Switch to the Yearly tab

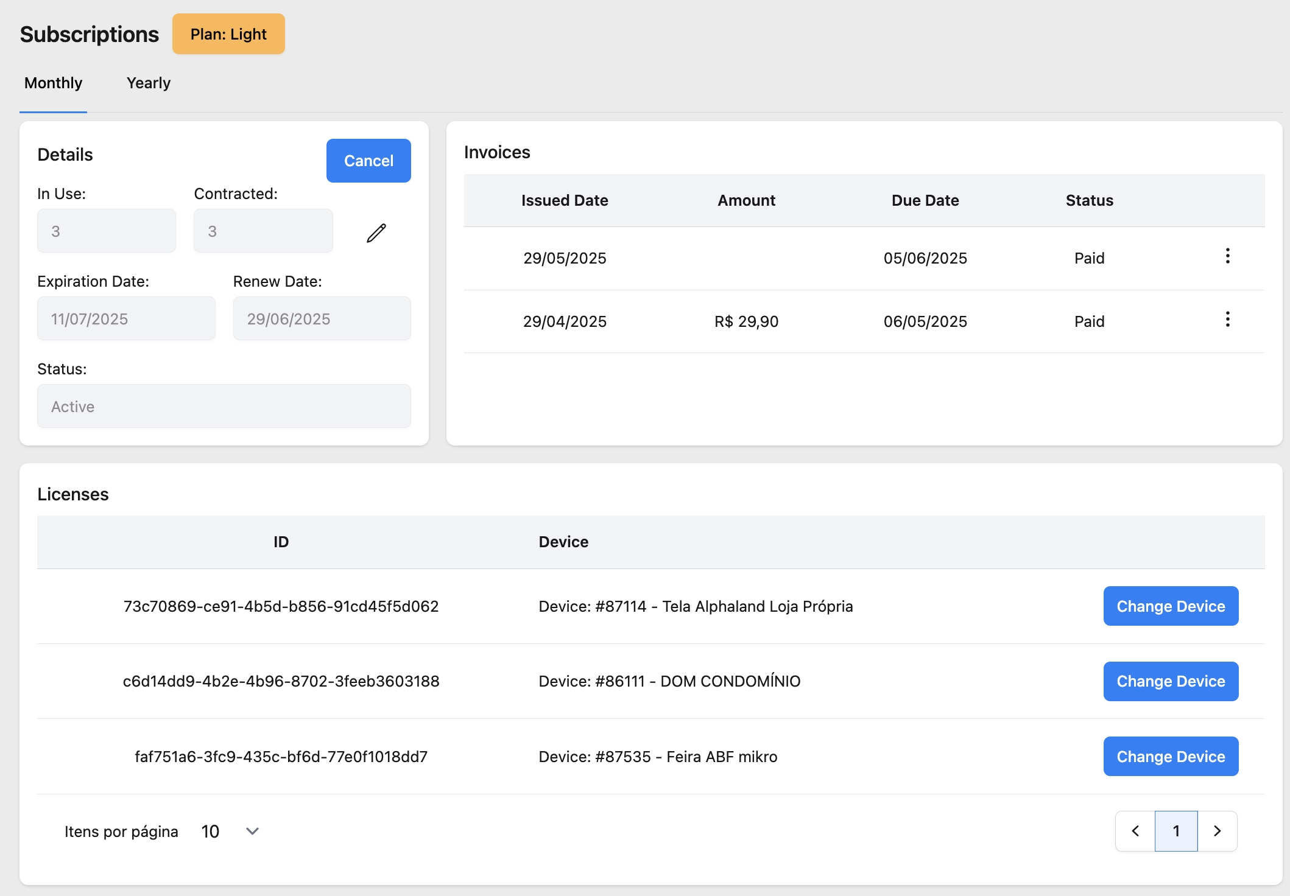click(148, 83)
